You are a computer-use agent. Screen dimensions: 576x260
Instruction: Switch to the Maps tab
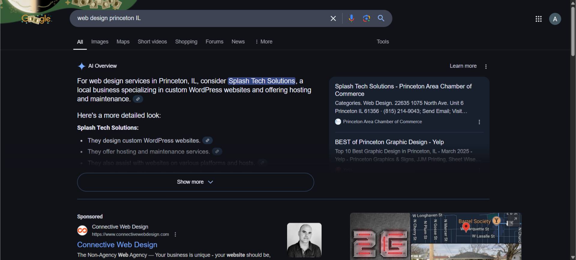click(x=123, y=42)
